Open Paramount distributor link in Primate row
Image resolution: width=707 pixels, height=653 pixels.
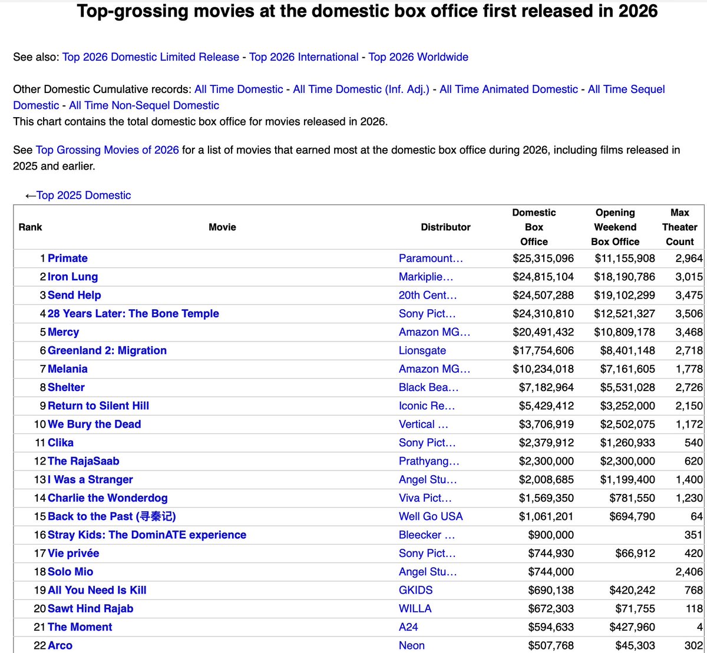click(x=431, y=258)
